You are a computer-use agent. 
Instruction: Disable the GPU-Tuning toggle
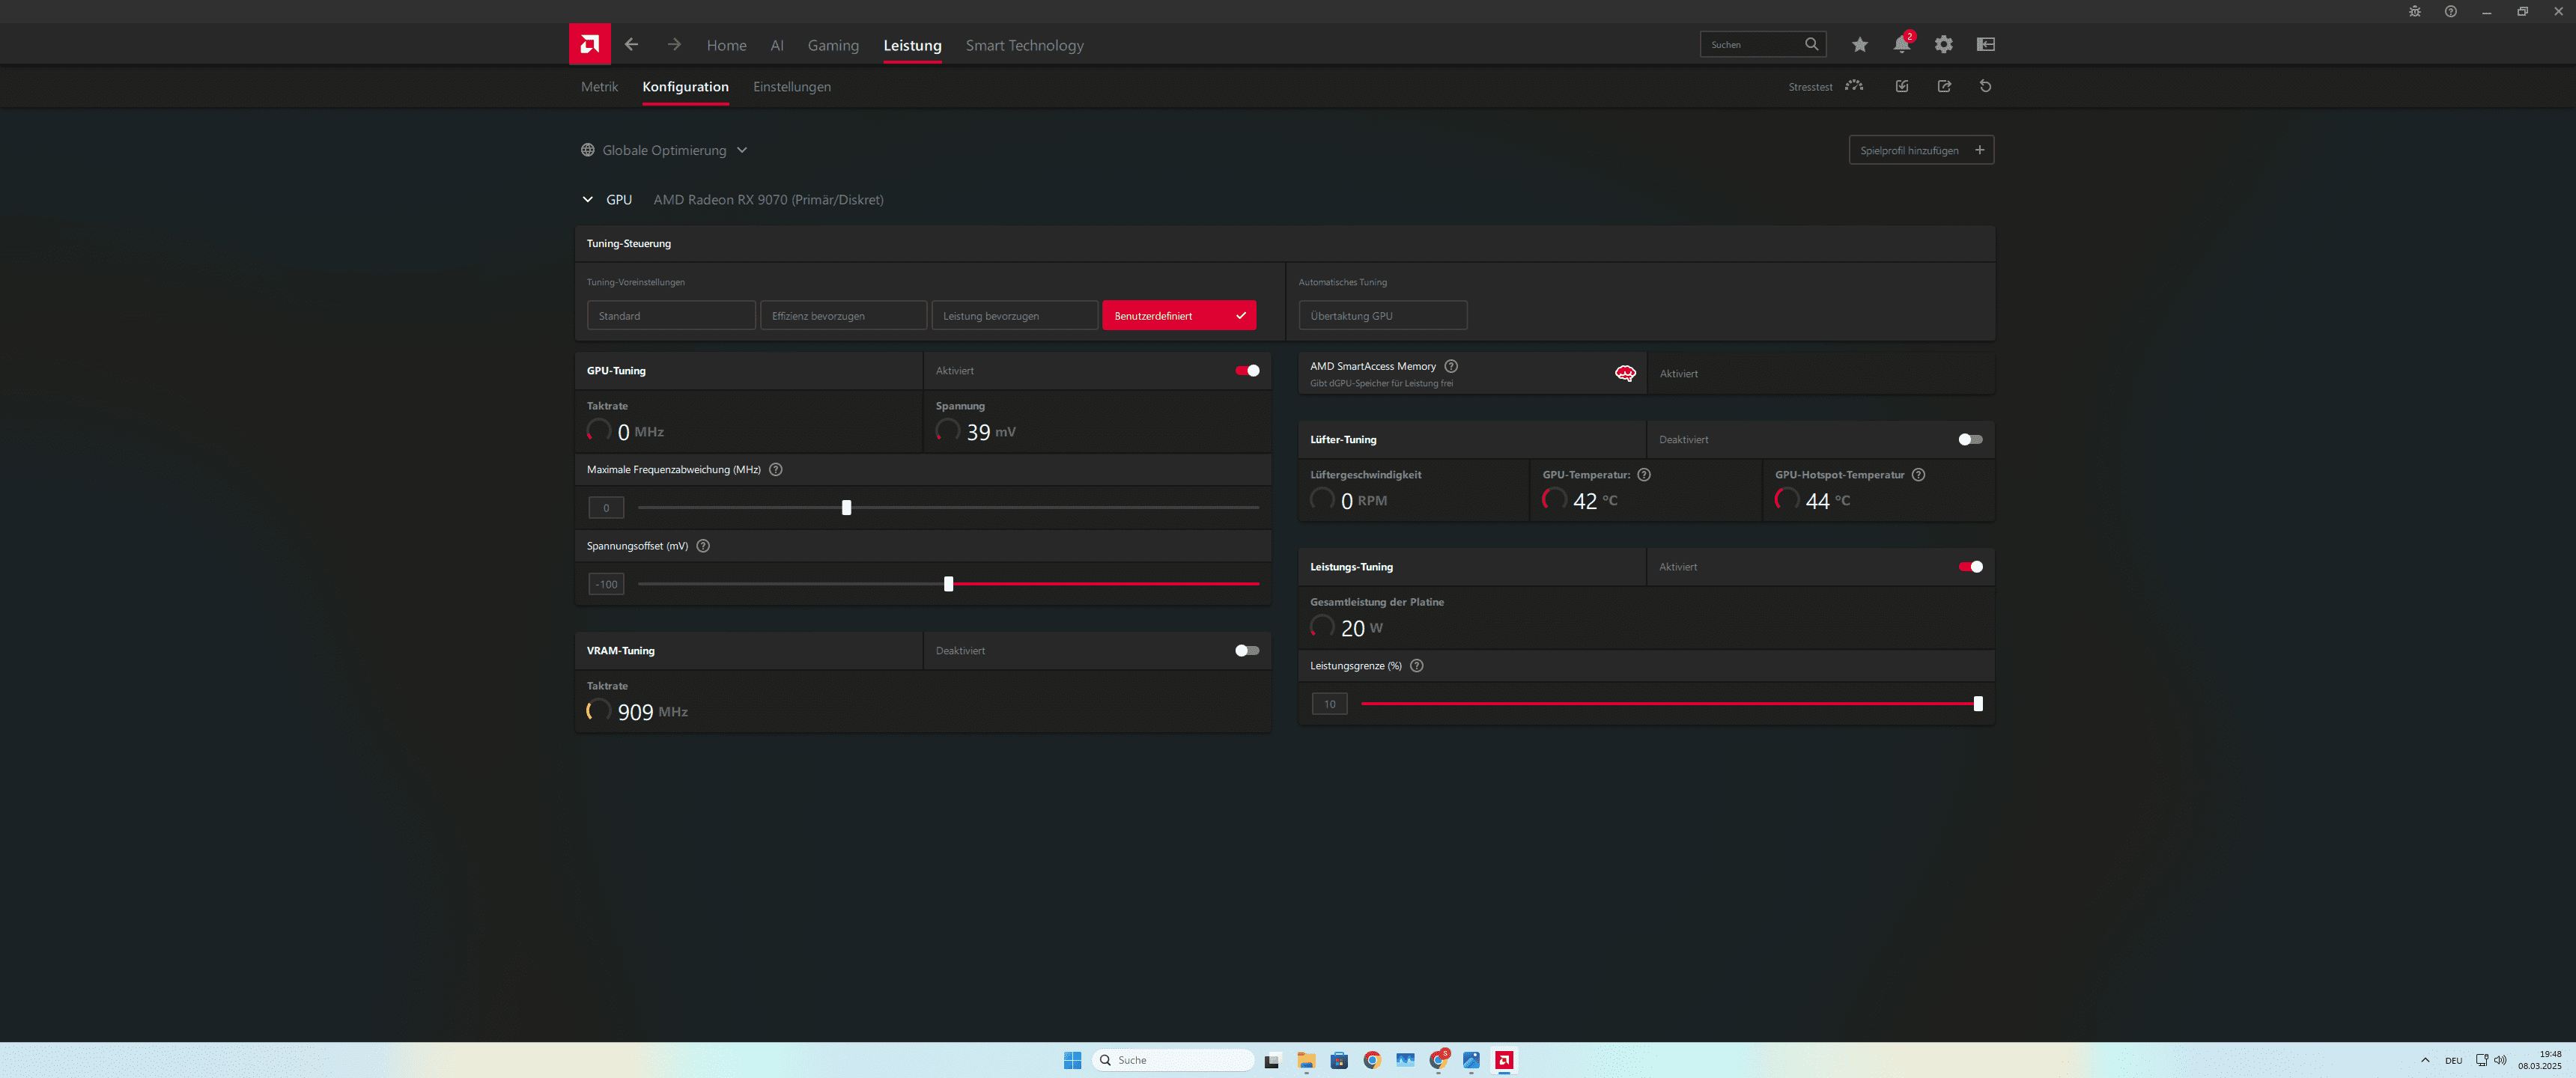point(1247,371)
